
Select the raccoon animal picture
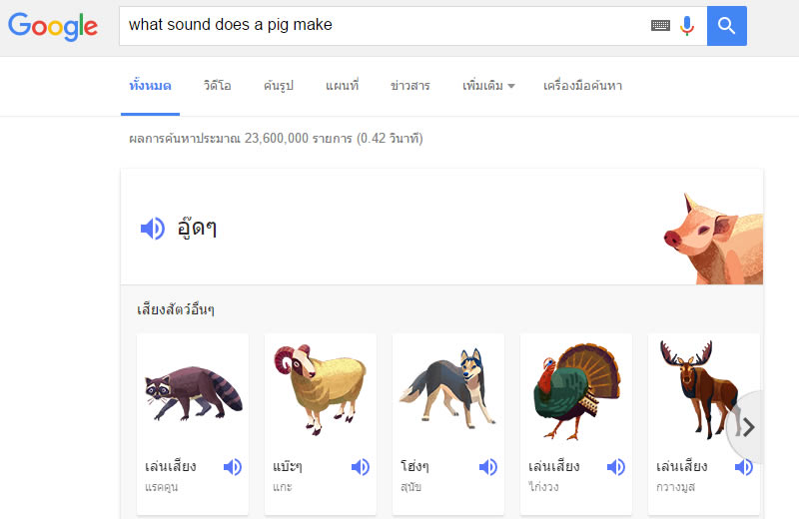tap(192, 394)
